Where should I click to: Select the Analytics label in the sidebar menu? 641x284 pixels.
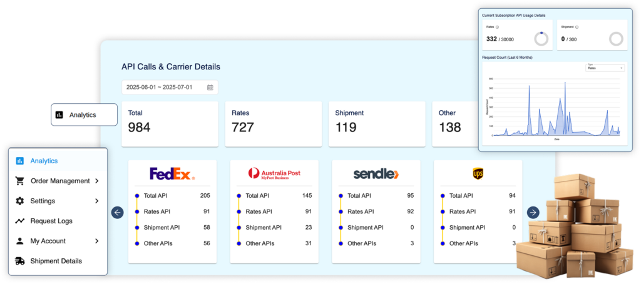(x=44, y=161)
